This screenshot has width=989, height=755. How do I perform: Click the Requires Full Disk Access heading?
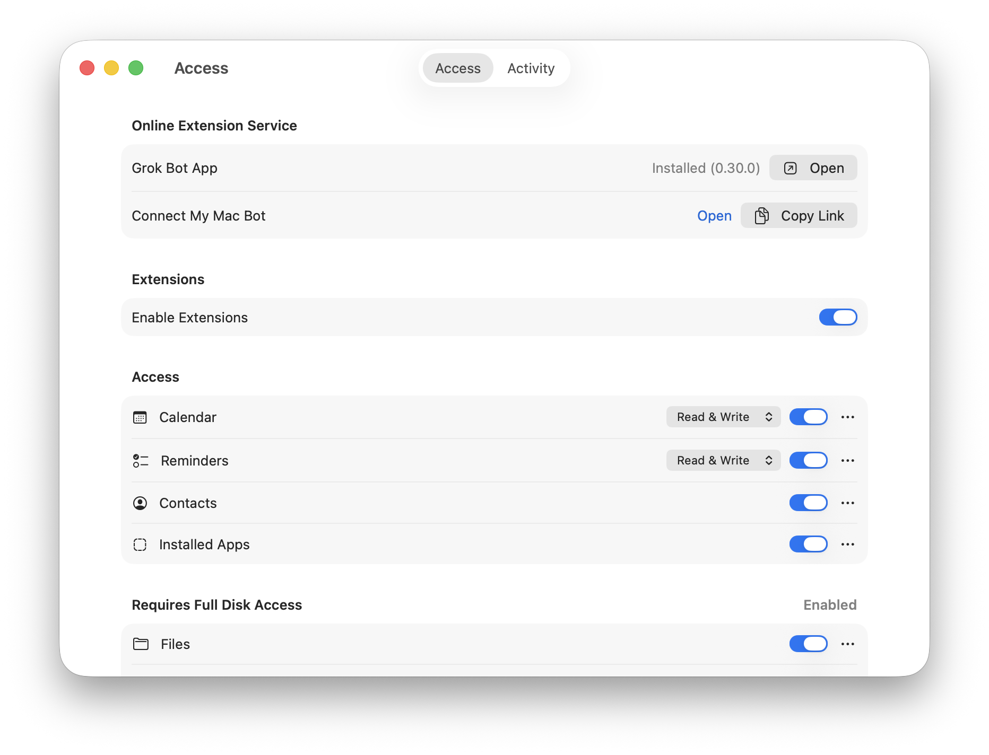point(216,605)
